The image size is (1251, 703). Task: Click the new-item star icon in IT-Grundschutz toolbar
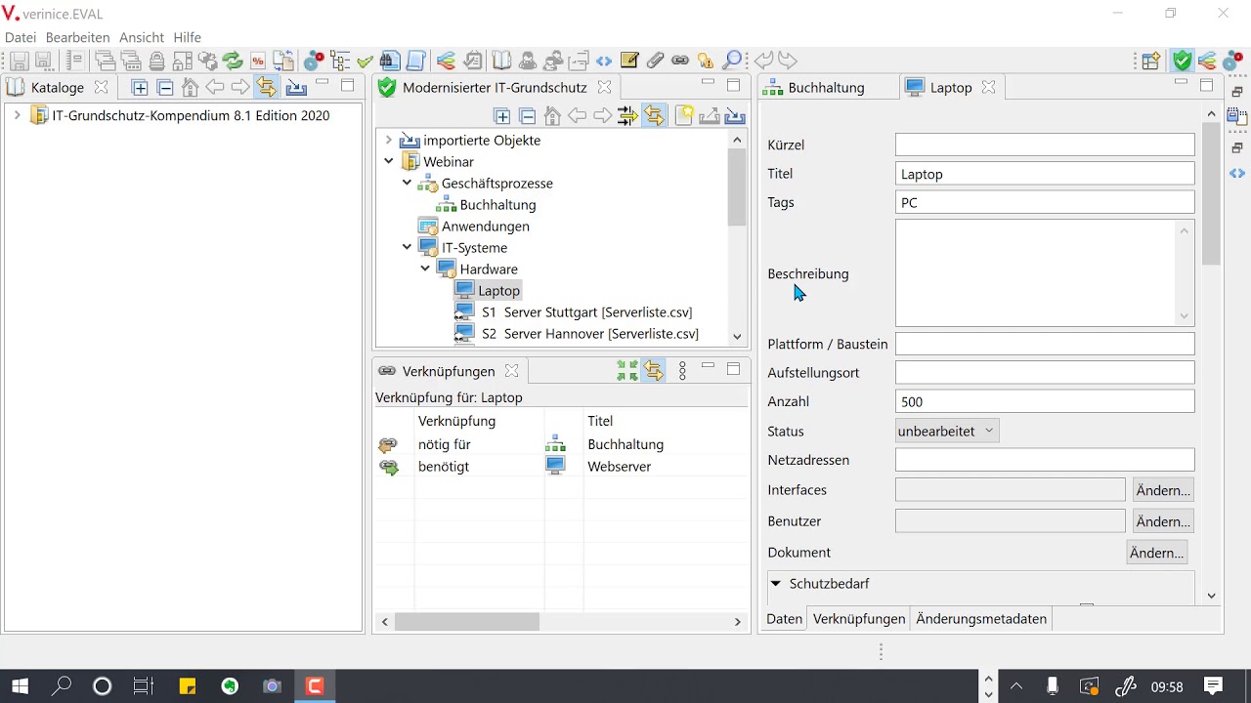pos(684,115)
